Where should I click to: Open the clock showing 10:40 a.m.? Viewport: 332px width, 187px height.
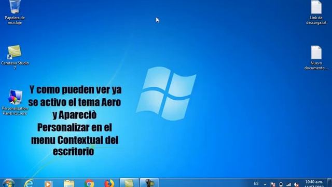point(314,183)
